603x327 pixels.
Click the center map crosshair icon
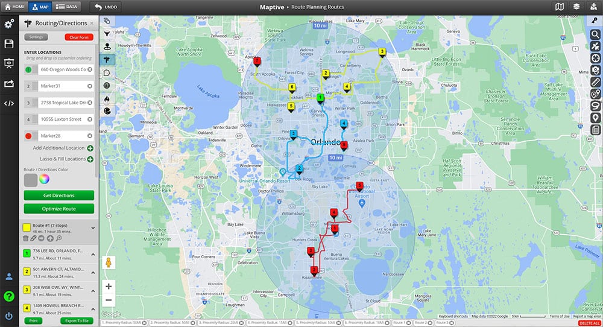(x=595, y=58)
